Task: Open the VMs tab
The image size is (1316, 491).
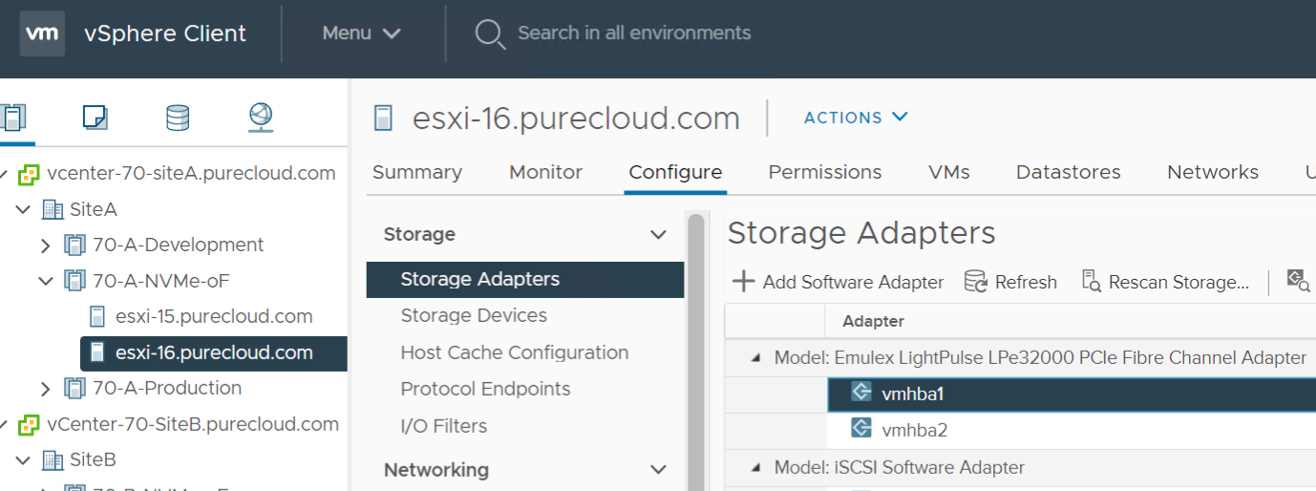Action: point(949,172)
